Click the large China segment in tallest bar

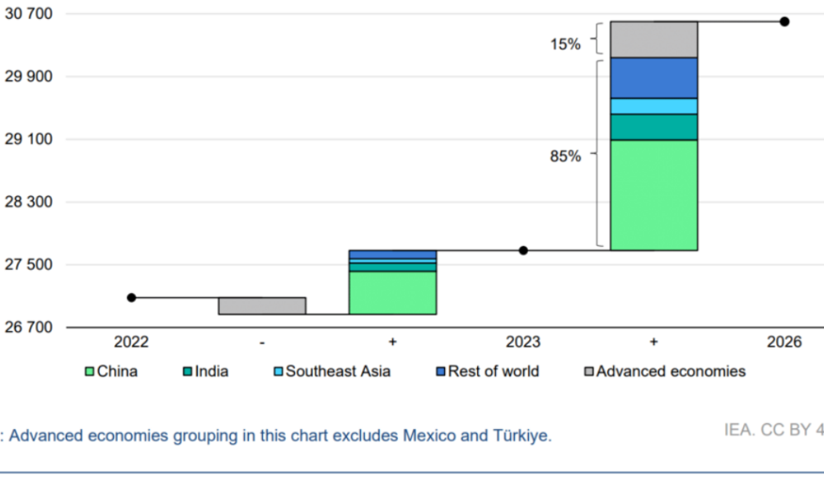pos(653,195)
